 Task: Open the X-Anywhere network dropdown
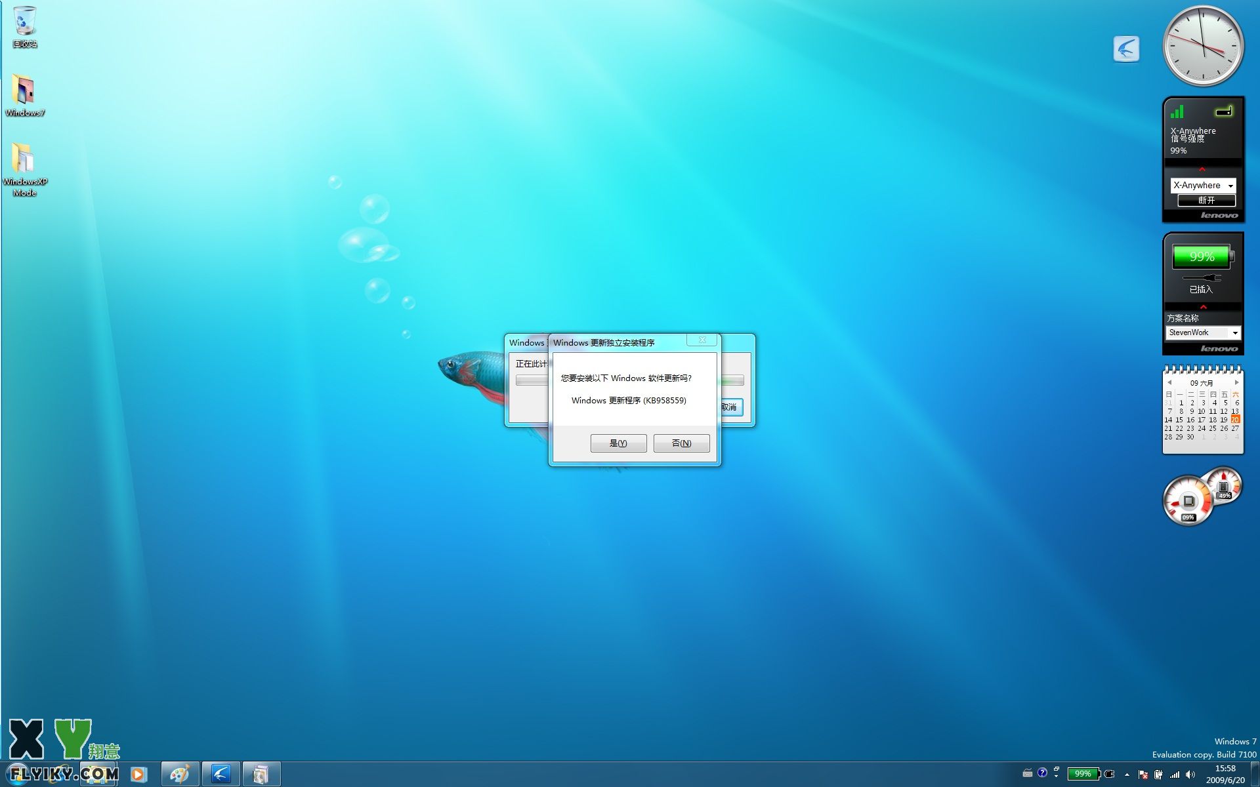click(x=1203, y=186)
